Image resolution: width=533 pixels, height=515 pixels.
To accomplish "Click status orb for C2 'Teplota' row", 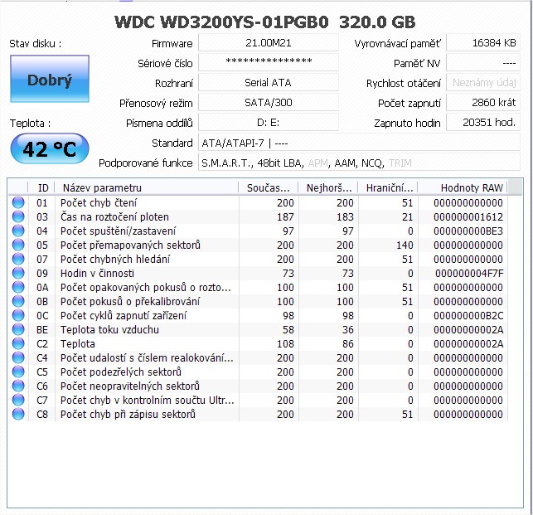I will [18, 343].
